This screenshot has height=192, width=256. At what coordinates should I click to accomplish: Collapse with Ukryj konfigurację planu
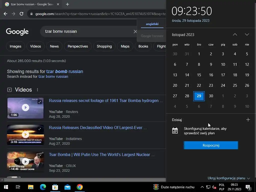(x=229, y=178)
